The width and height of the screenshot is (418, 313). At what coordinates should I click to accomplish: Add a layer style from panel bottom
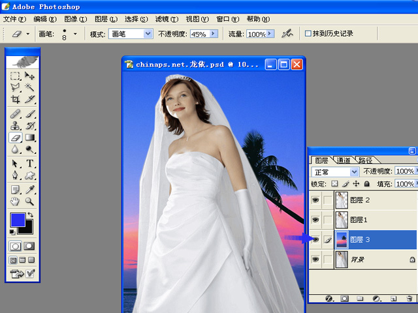tap(329, 299)
